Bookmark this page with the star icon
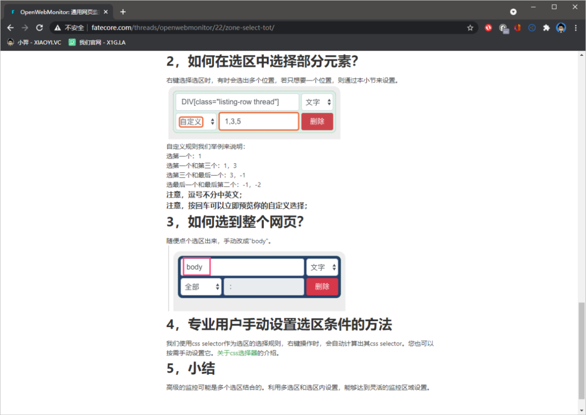The height and width of the screenshot is (415, 586). (x=470, y=28)
